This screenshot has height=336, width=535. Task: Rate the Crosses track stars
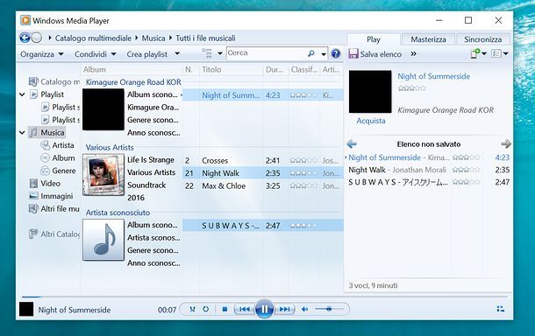pos(303,160)
